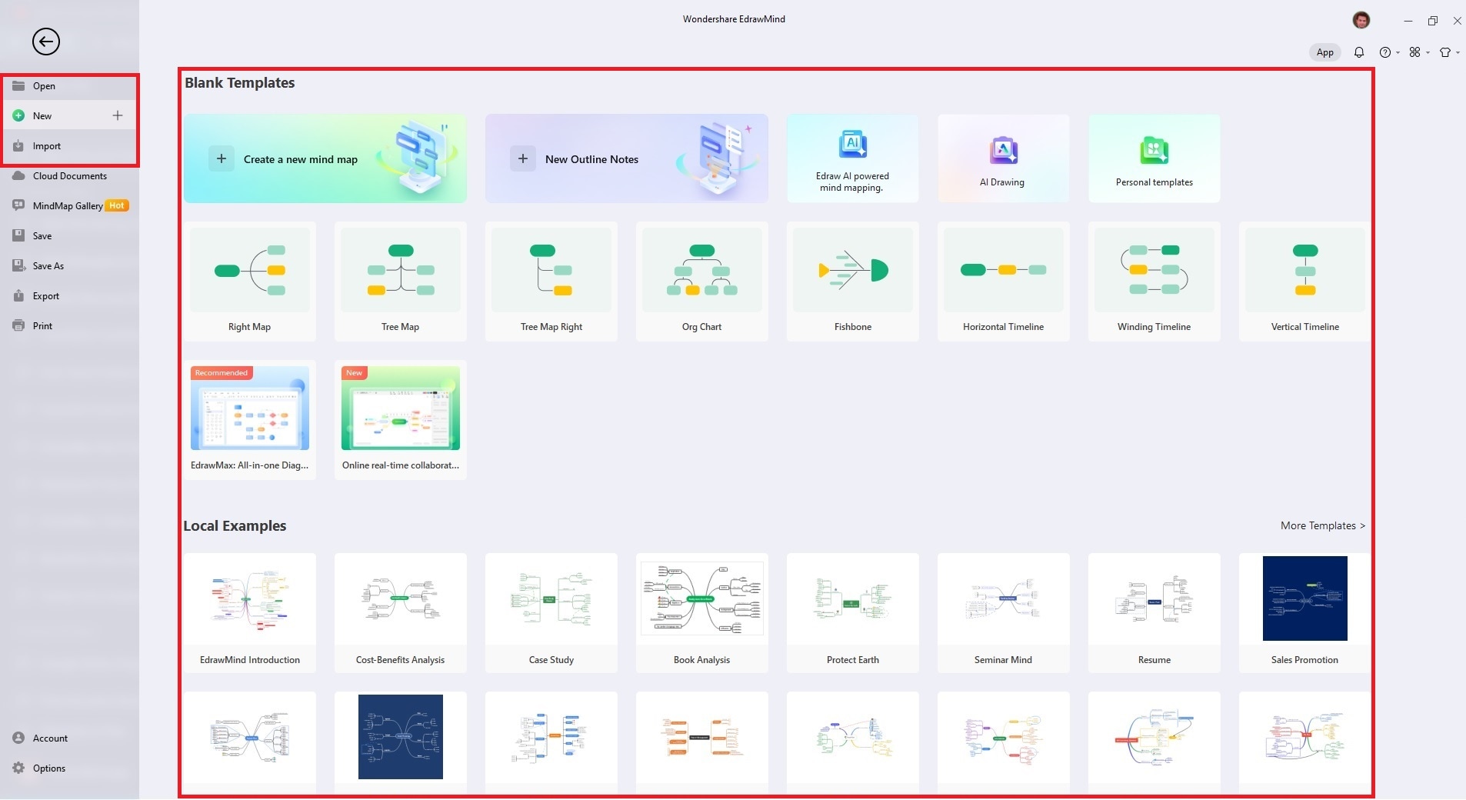Click Edraw AI powered mind mapping label

click(x=852, y=182)
